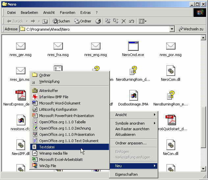Select the DosBootimage.IMA file icon
Viewport: 208px width, 180px height.
133,95
